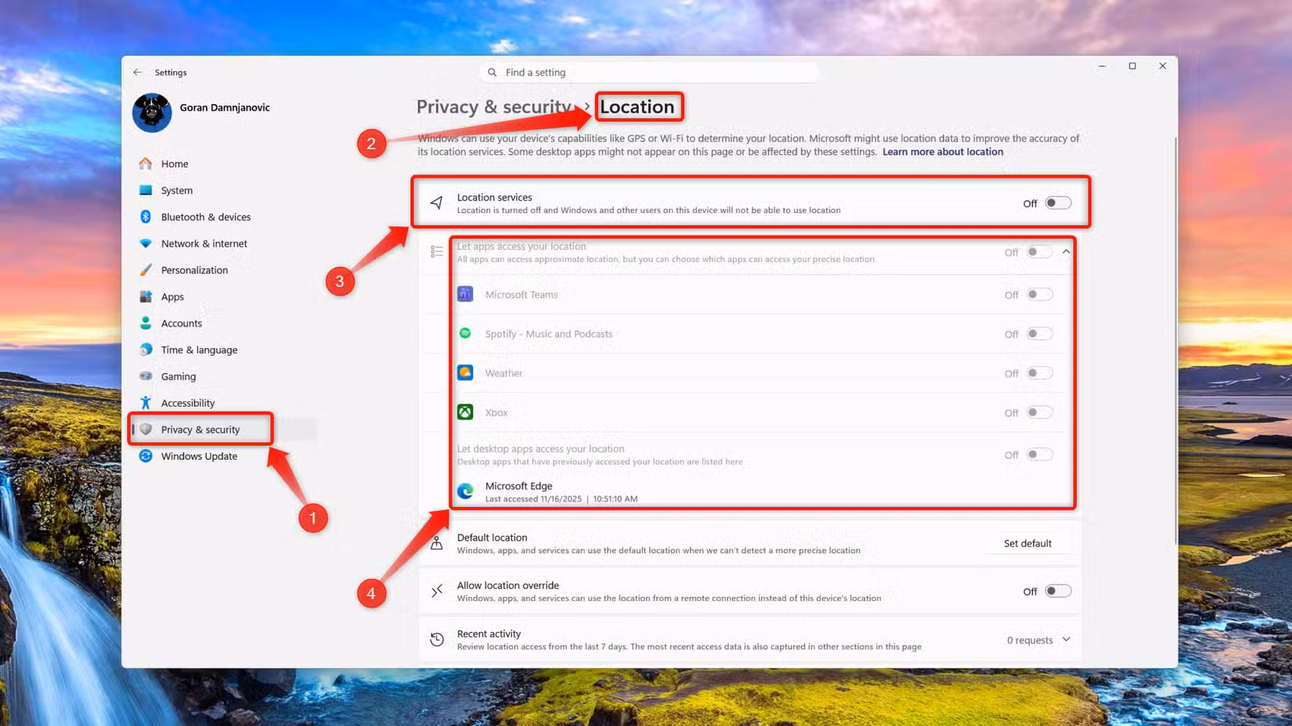Click the search magnifier icon
Viewport: 1292px width, 726px height.
[x=492, y=72]
